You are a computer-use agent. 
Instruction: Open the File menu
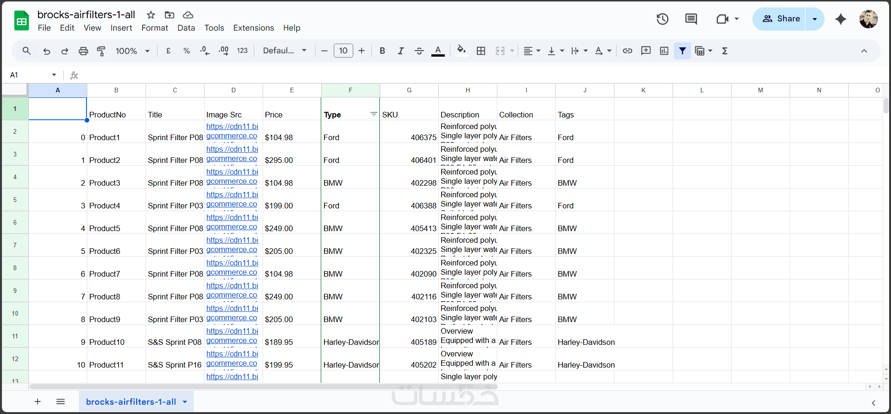click(x=44, y=28)
